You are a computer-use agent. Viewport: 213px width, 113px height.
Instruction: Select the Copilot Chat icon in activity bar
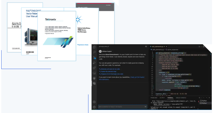click(x=94, y=83)
